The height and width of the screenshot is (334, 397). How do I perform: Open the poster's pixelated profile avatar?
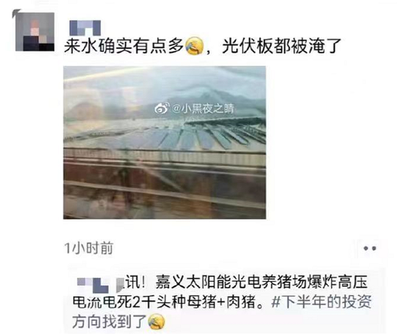coord(35,32)
